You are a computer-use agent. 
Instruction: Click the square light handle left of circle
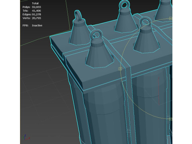coord(120,69)
